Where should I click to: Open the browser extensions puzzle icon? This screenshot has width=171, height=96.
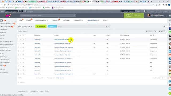(163, 5)
